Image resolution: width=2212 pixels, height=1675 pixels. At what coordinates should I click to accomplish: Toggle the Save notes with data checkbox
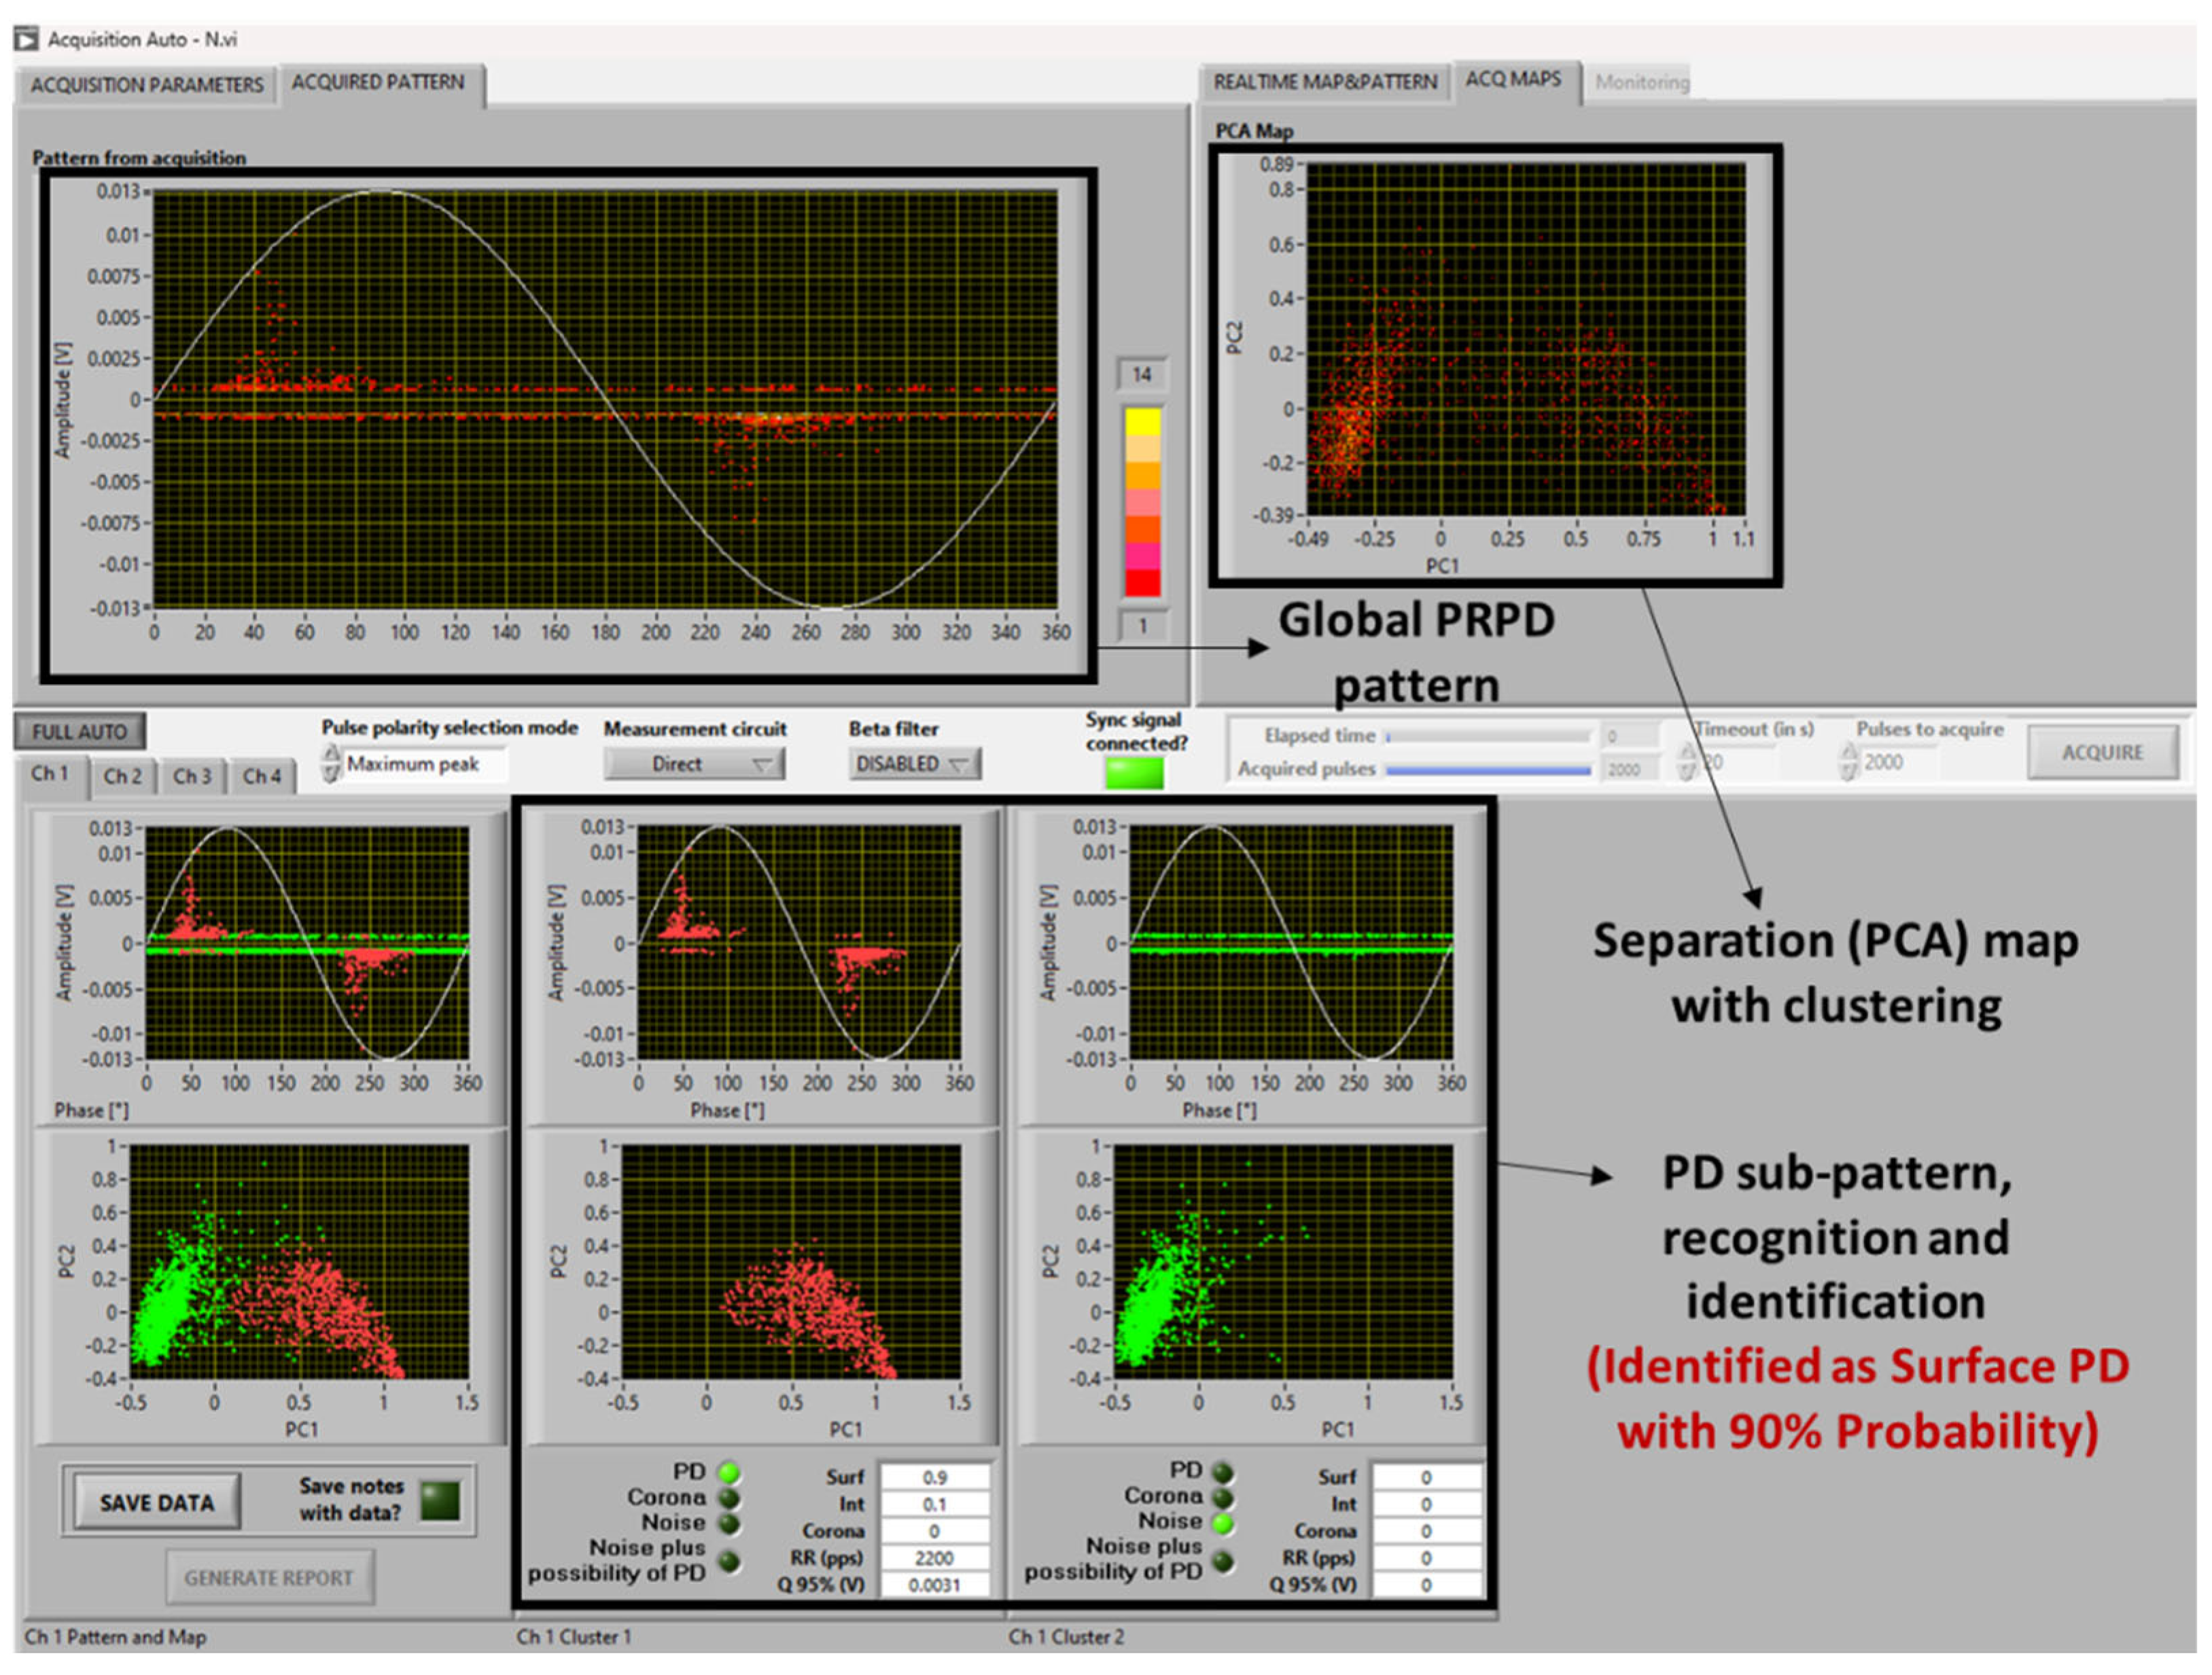(440, 1501)
